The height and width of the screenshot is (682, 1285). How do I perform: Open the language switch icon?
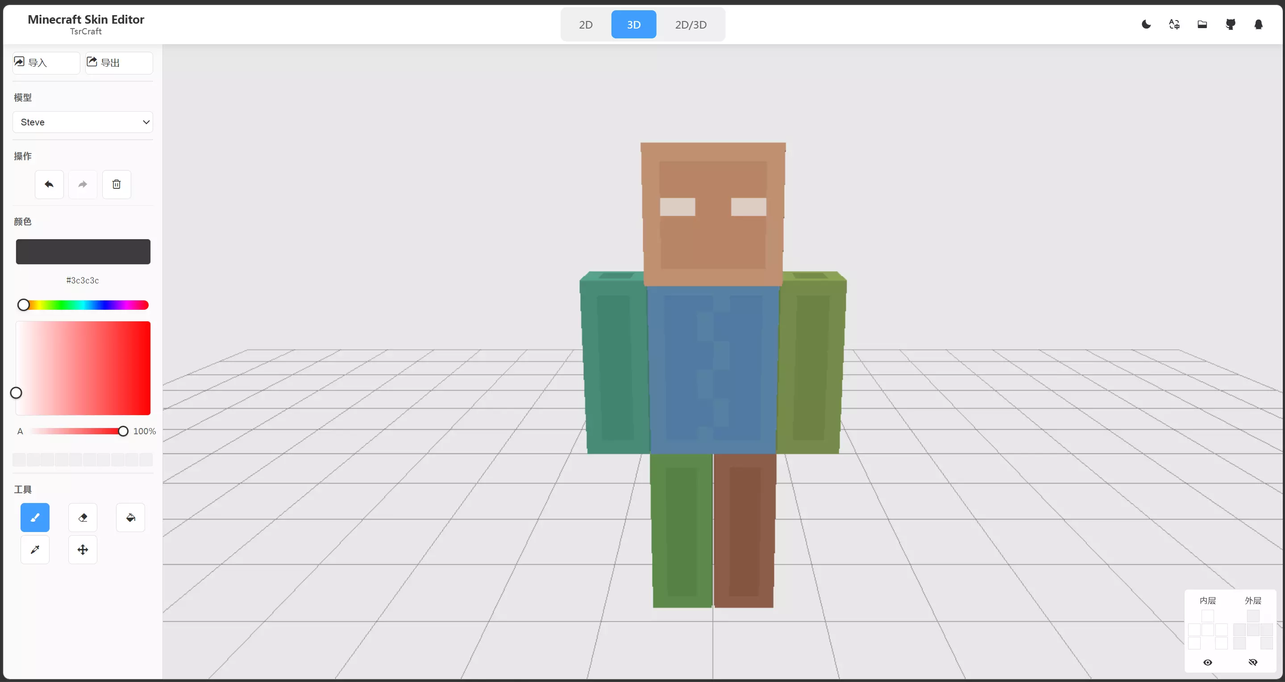tap(1174, 25)
